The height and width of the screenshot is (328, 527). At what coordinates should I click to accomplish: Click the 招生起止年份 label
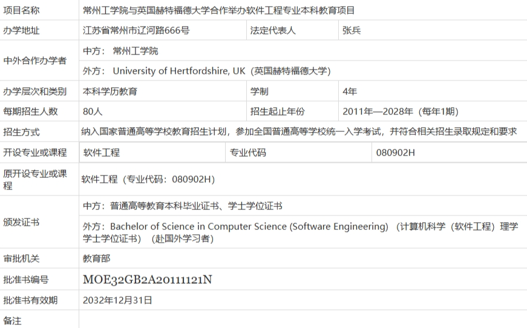pyautogui.click(x=277, y=111)
